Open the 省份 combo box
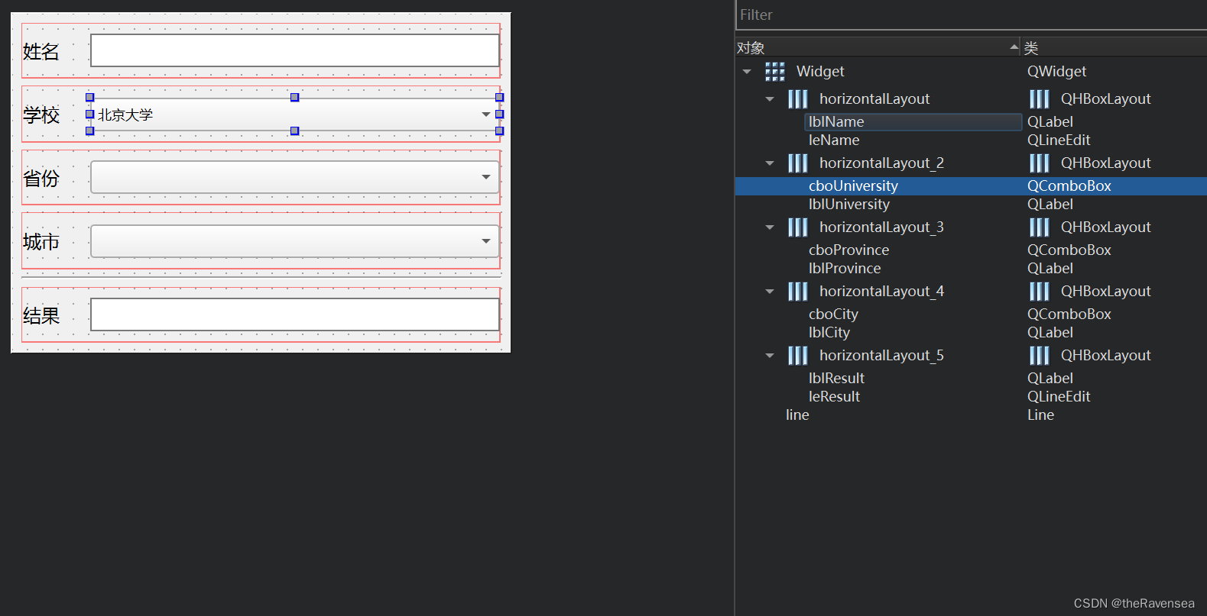The image size is (1207, 616). 294,177
